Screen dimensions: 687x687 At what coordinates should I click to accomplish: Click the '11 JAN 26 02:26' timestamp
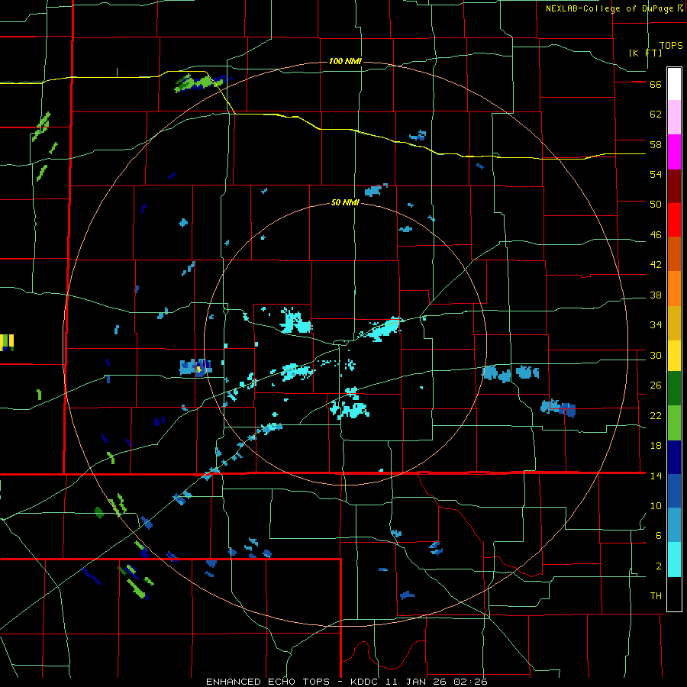click(437, 682)
